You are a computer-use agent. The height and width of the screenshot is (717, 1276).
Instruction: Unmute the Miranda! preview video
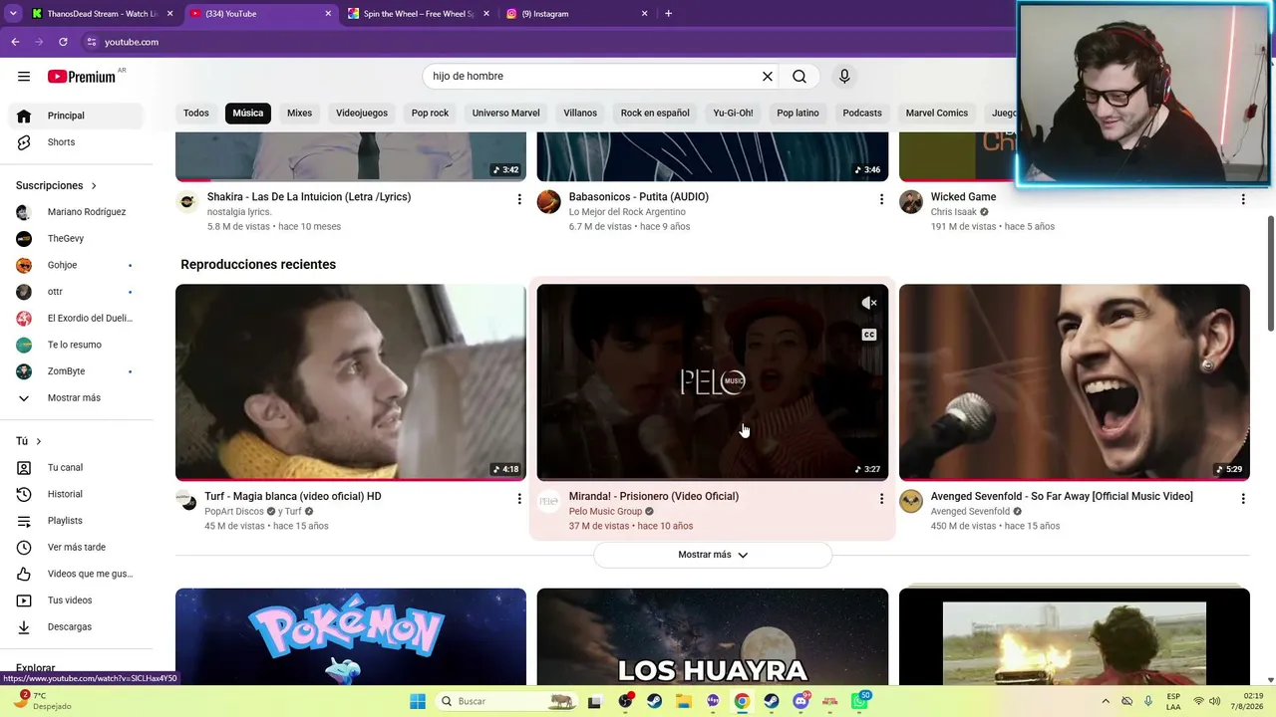pos(869,303)
